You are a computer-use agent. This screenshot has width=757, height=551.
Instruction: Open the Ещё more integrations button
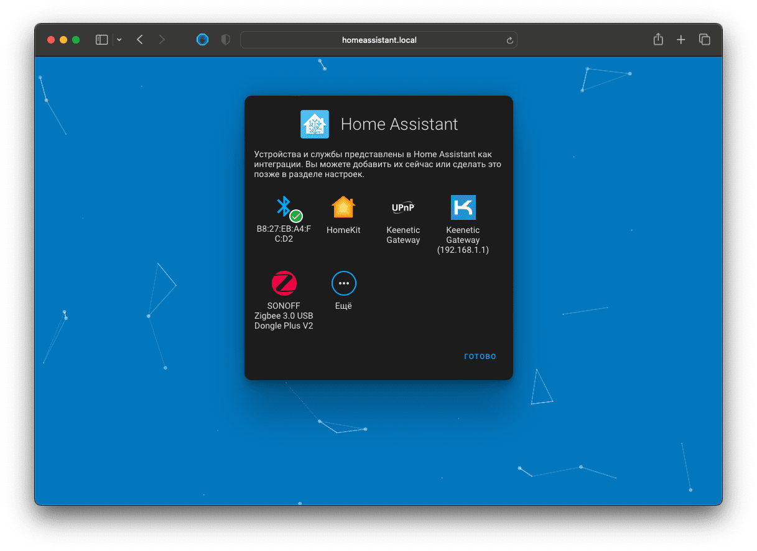click(x=343, y=283)
